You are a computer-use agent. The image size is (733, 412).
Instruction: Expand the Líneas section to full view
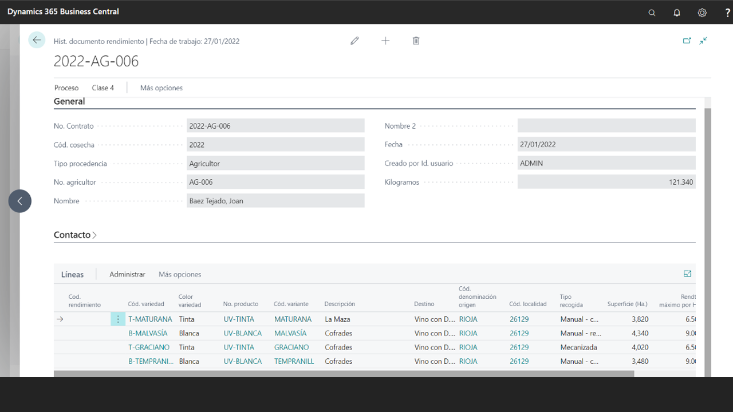pyautogui.click(x=688, y=274)
